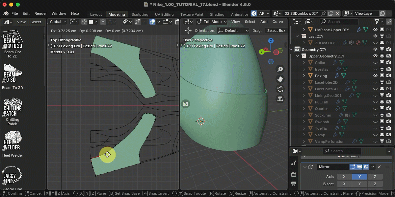Click properties editor Search field
Image resolution: width=395 pixels, height=197 pixels.
click(x=342, y=151)
